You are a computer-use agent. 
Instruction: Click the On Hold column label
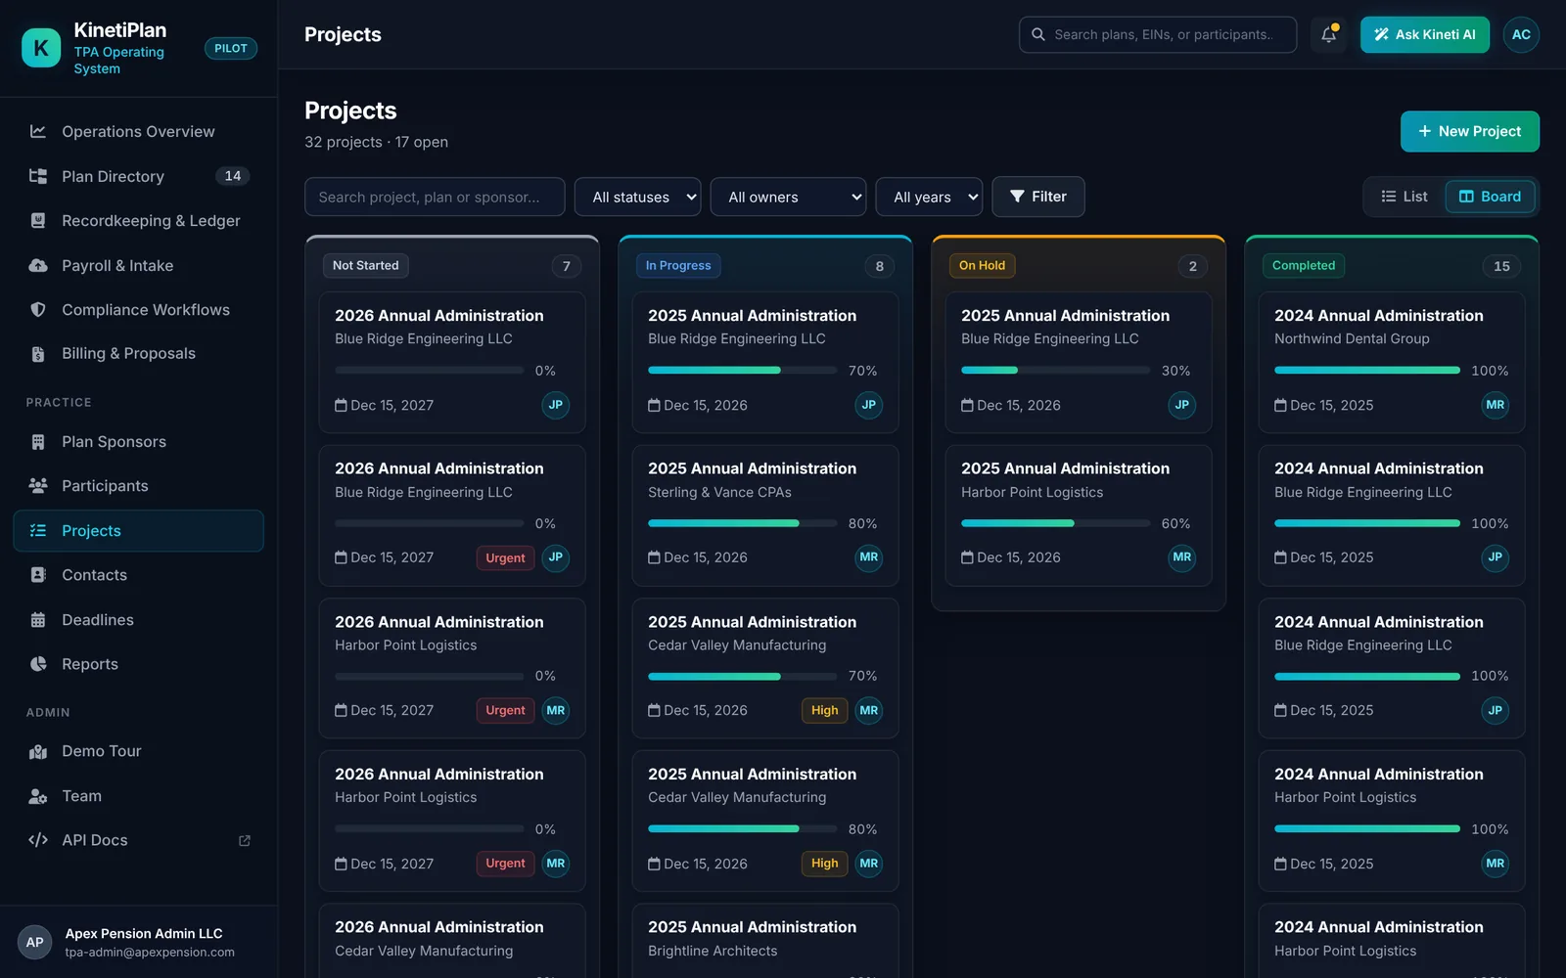982,265
